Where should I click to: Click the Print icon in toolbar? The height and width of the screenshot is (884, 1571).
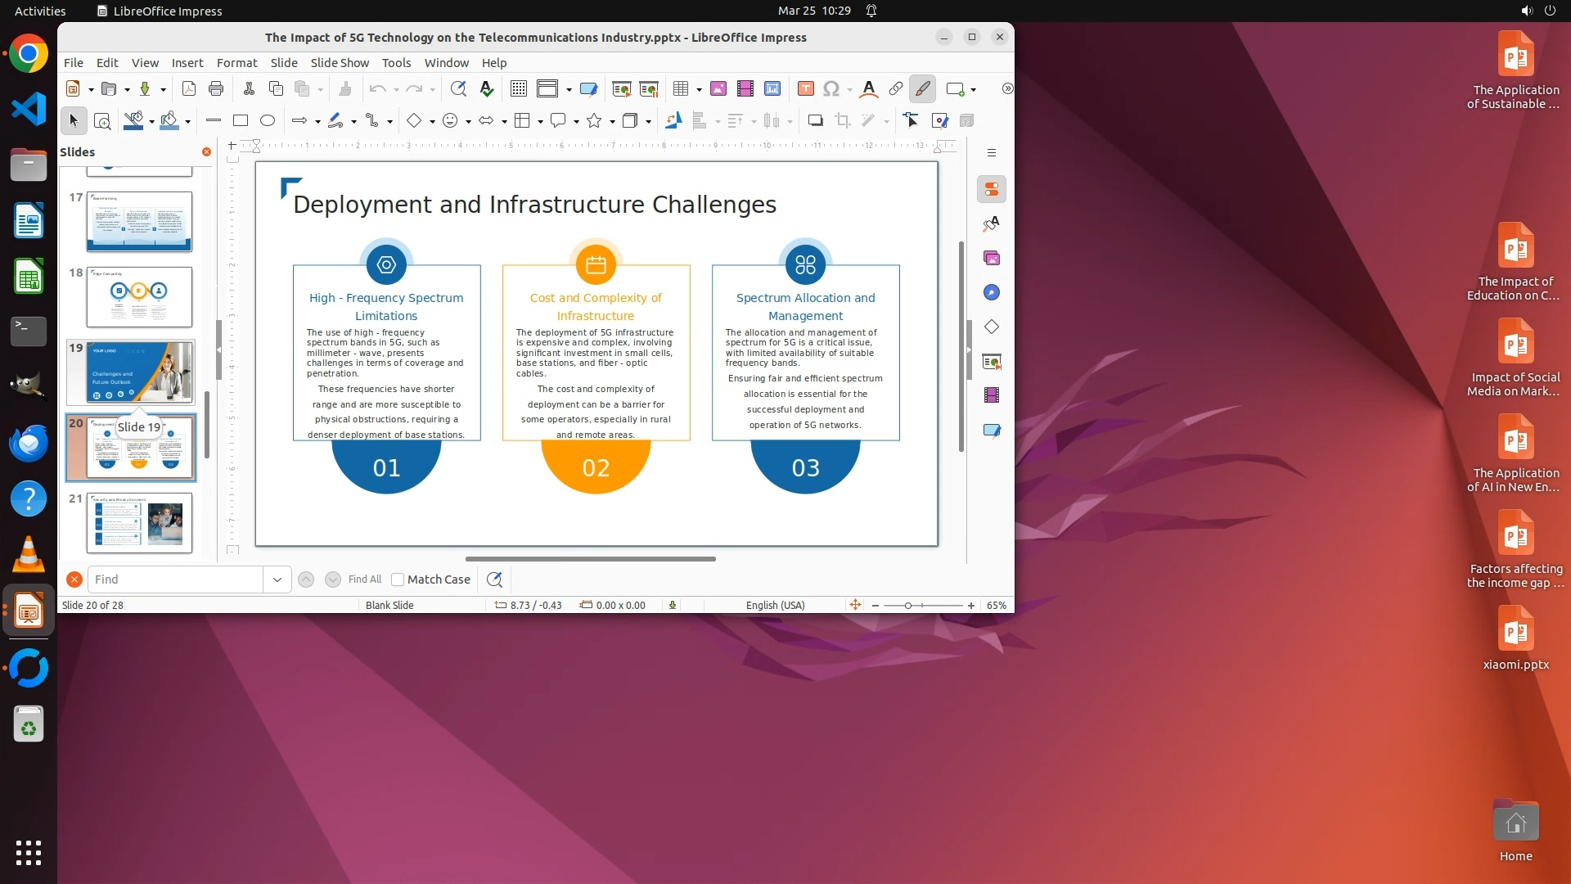[x=216, y=88]
